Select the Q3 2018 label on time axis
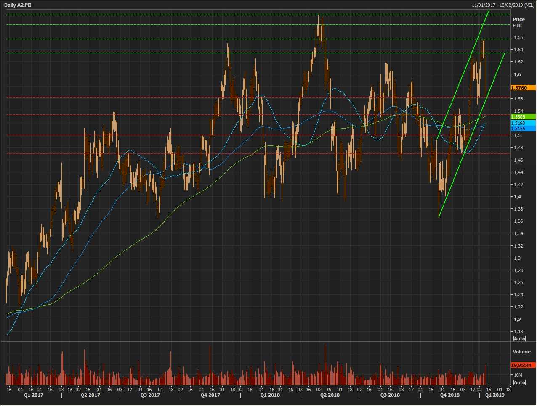The width and height of the screenshot is (537, 406). 390,395
